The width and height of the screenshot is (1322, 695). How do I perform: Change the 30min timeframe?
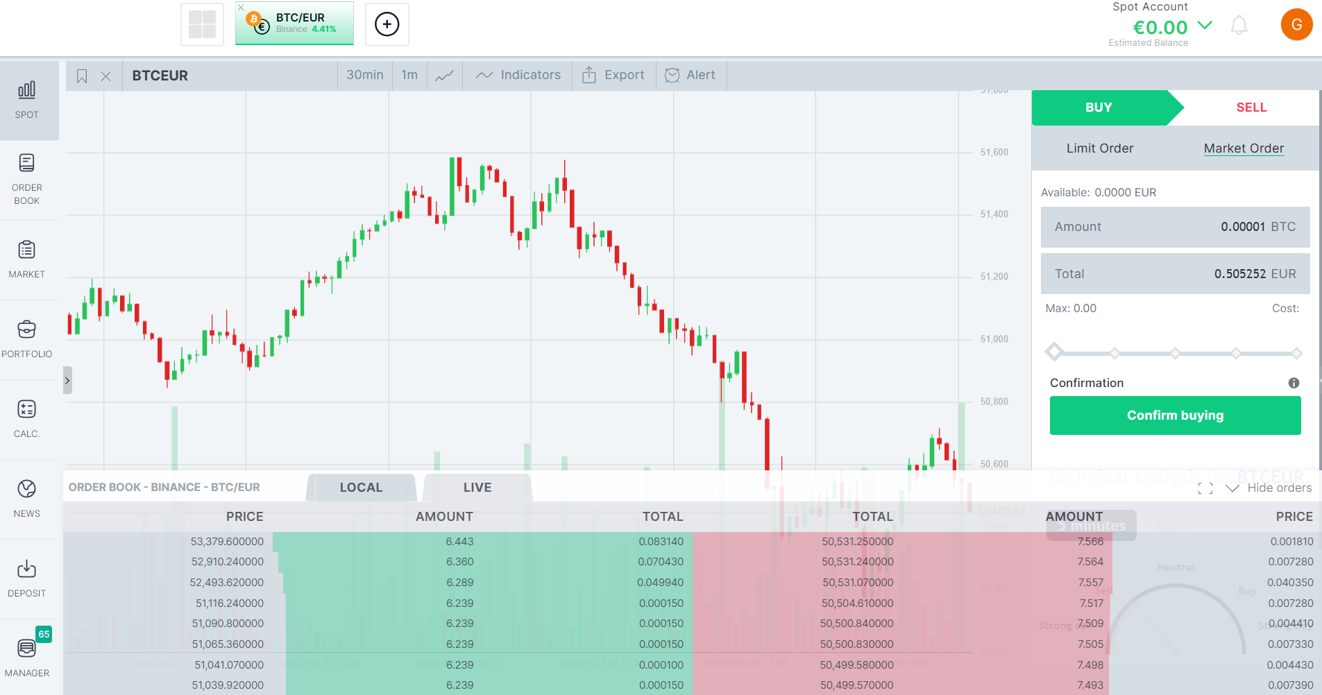(x=365, y=75)
